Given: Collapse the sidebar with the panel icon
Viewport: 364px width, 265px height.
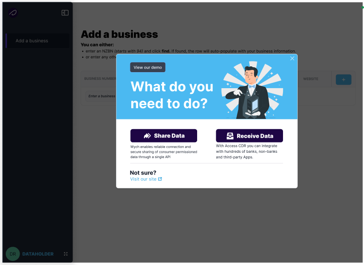Looking at the screenshot, I should click(x=65, y=13).
